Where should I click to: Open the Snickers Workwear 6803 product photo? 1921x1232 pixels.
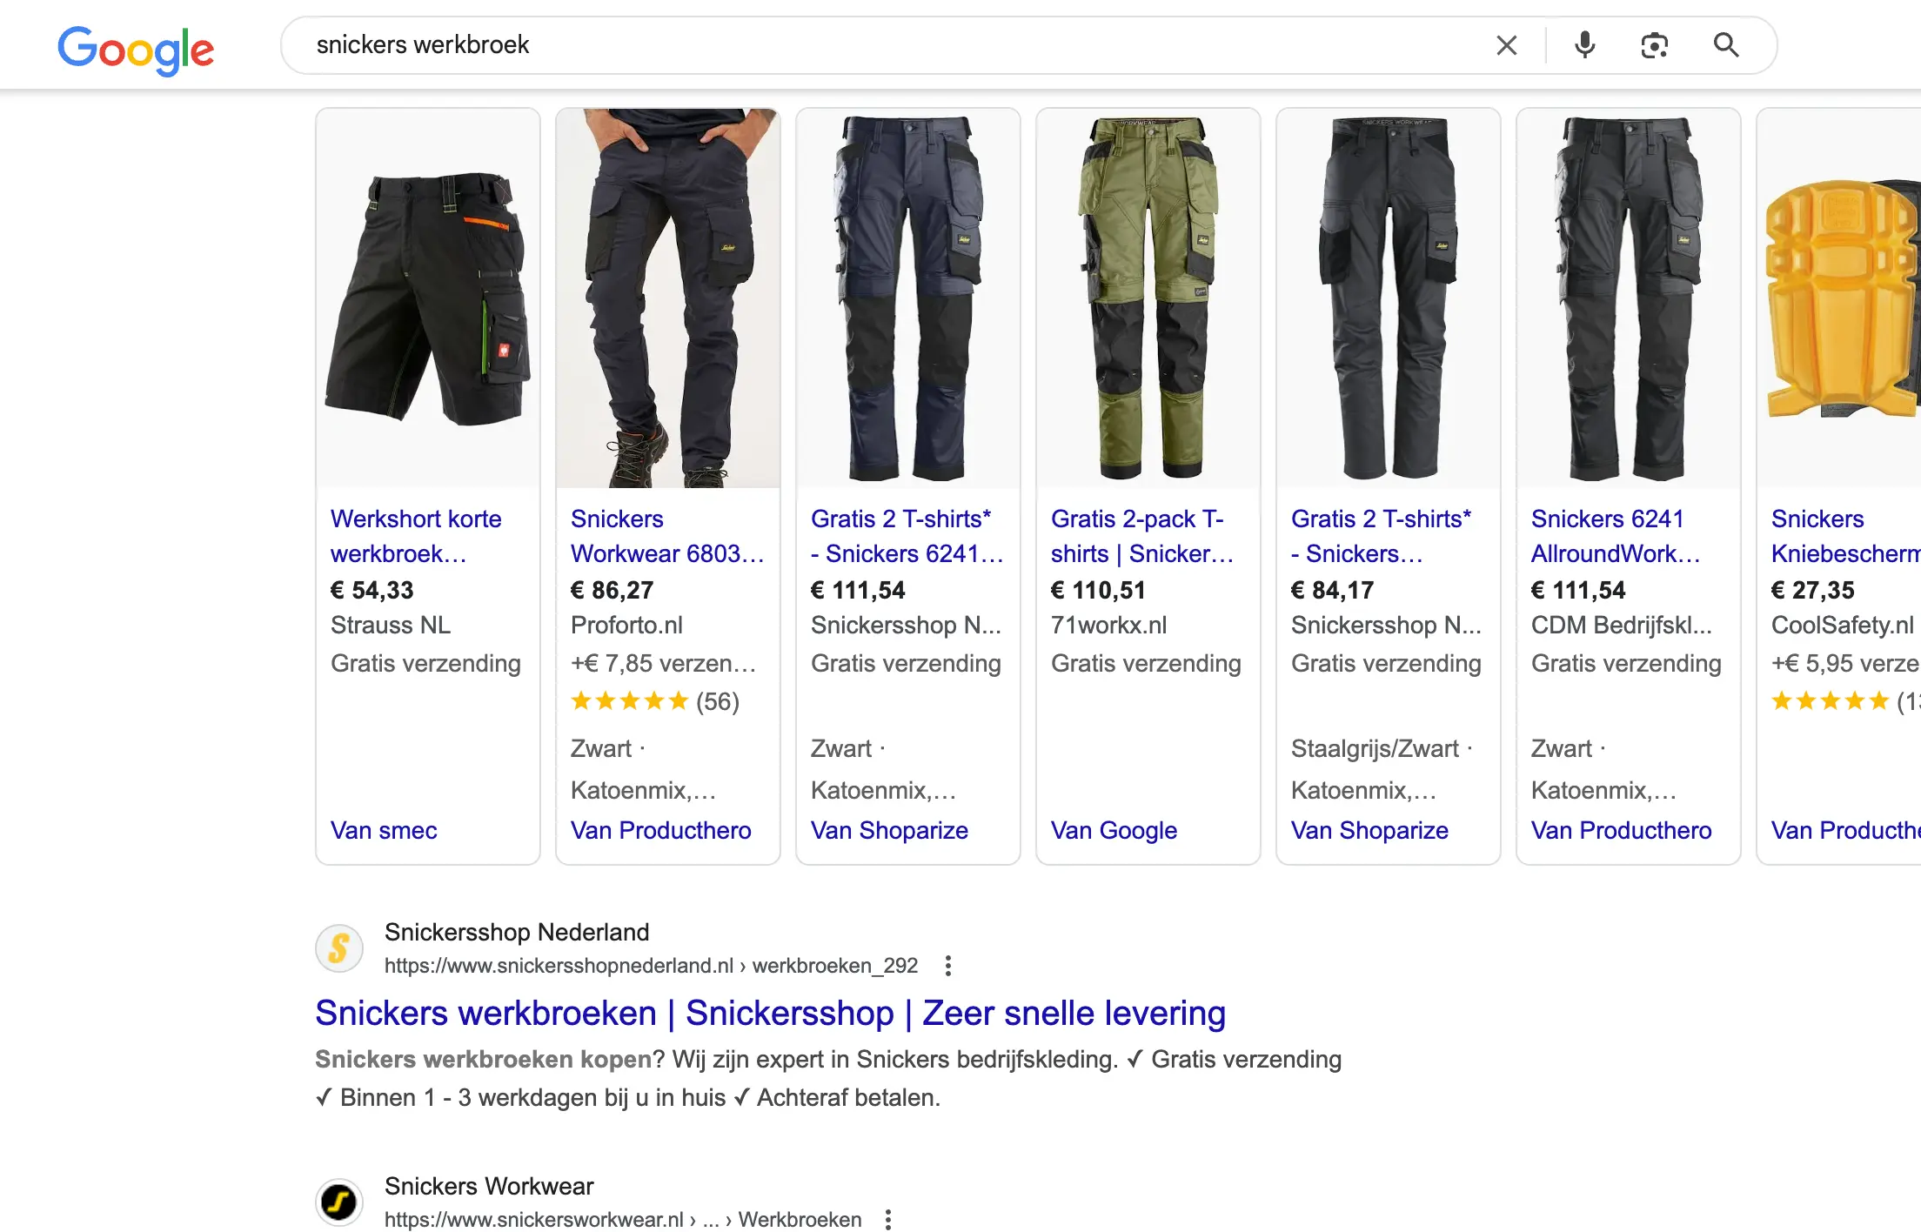668,298
